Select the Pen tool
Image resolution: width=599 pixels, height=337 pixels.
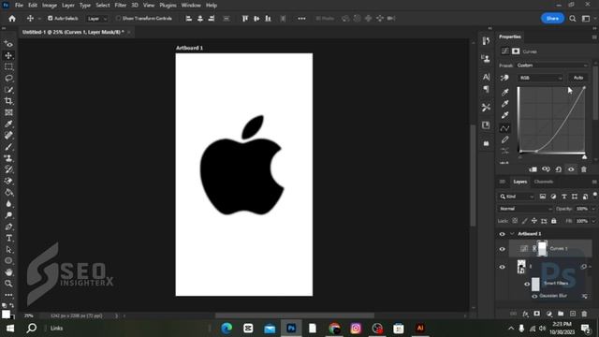click(8, 227)
